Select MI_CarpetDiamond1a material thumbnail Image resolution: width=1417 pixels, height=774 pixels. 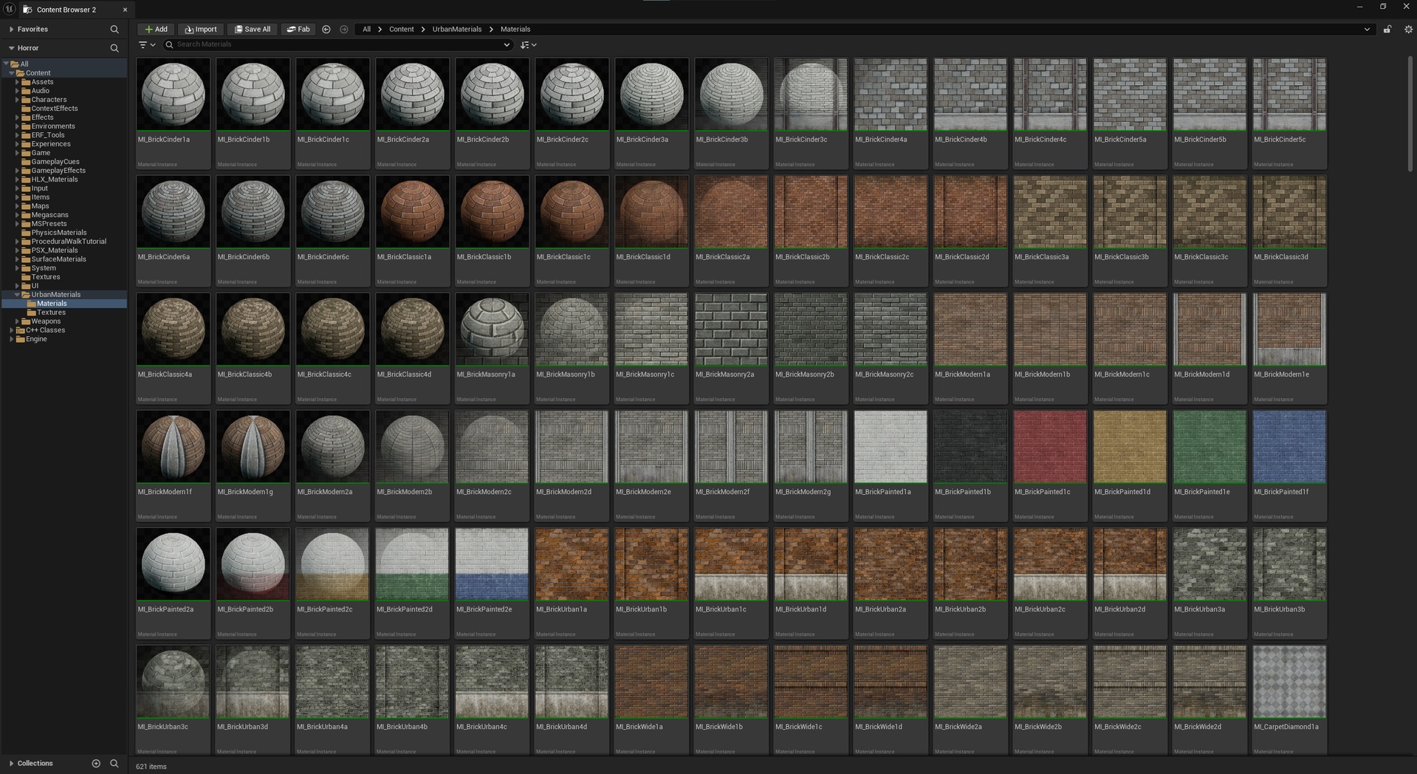tap(1290, 682)
